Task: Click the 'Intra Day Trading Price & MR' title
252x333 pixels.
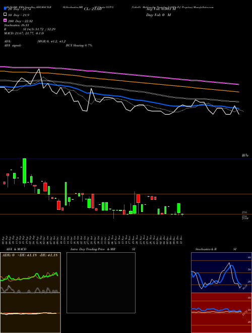Action: (x=93, y=249)
